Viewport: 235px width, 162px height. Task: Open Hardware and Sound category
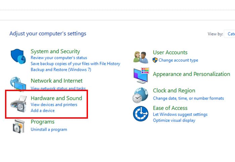click(56, 98)
